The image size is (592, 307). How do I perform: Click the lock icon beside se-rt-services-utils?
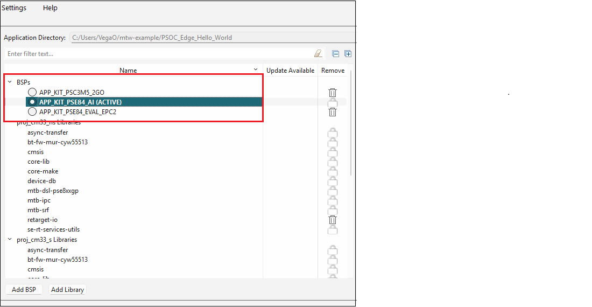pos(333,229)
